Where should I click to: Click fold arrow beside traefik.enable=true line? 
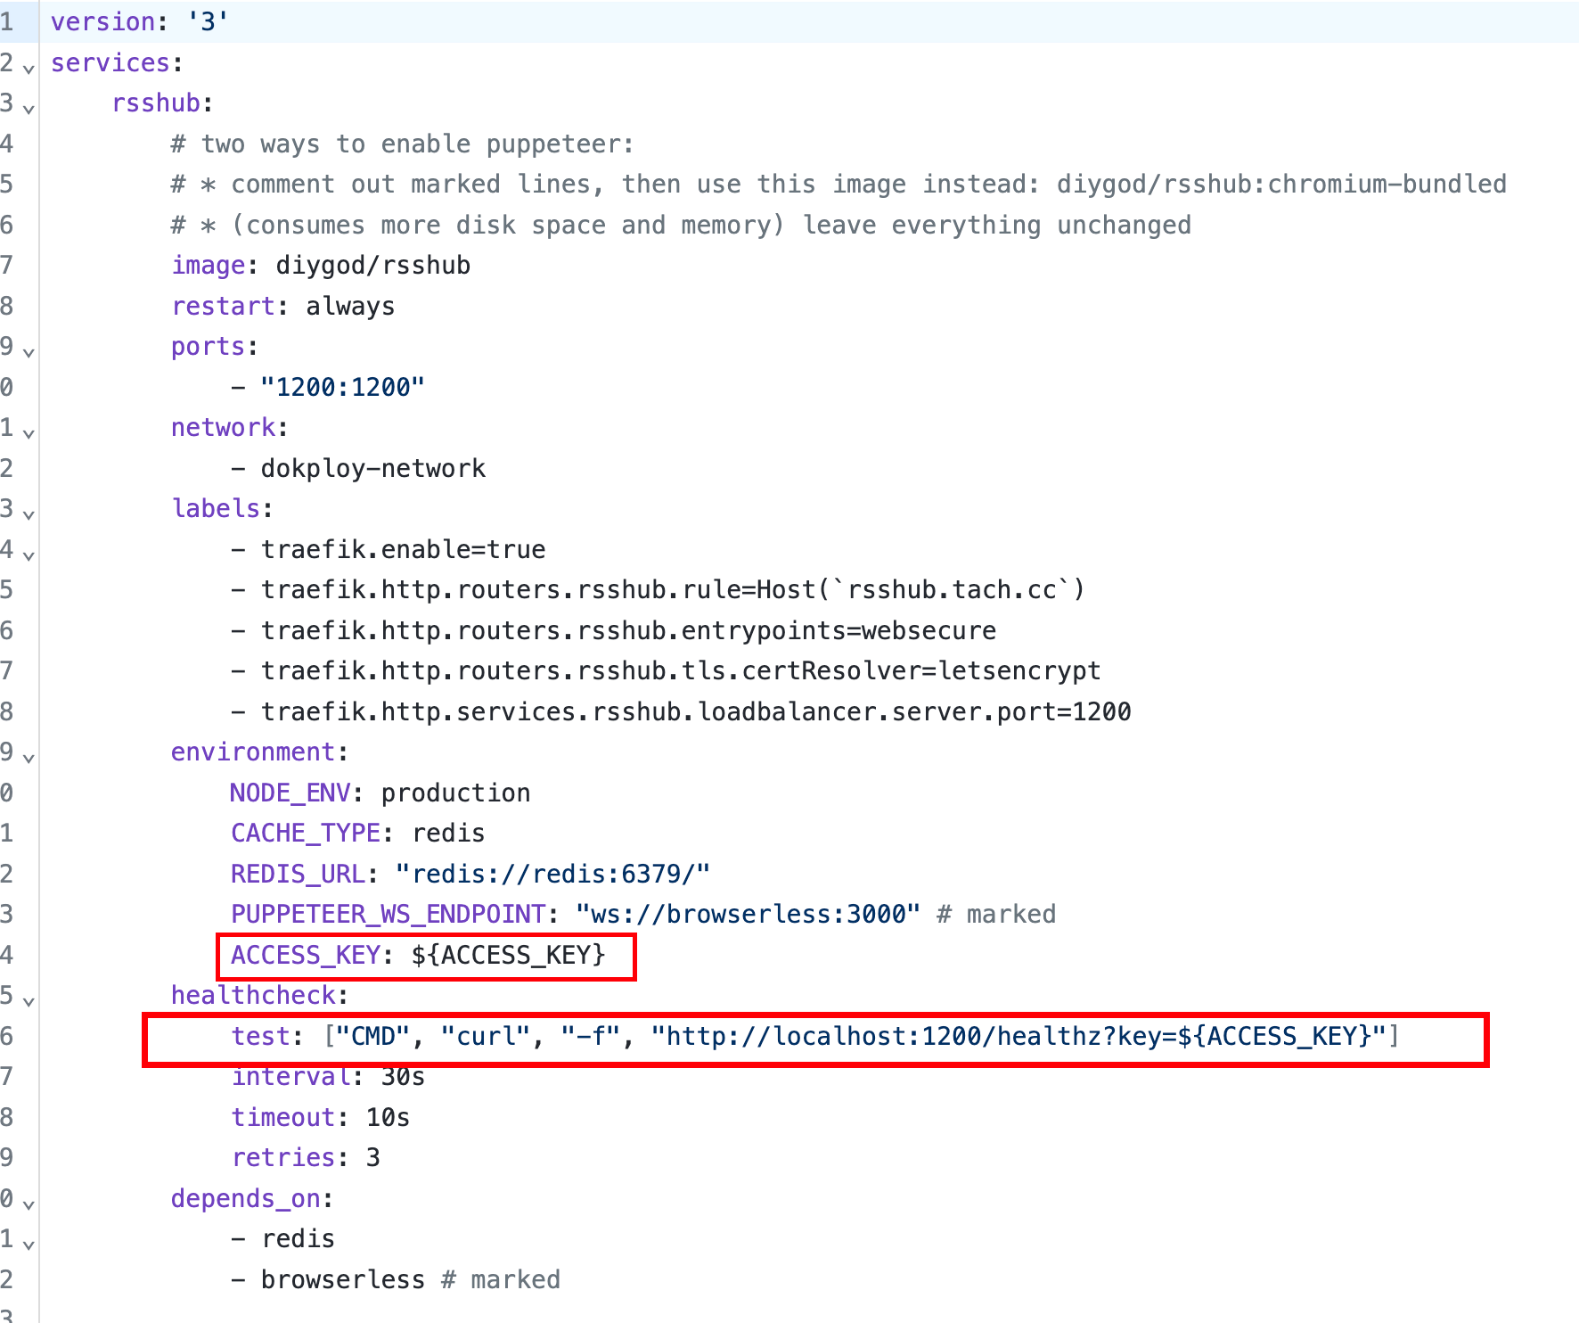(x=29, y=555)
